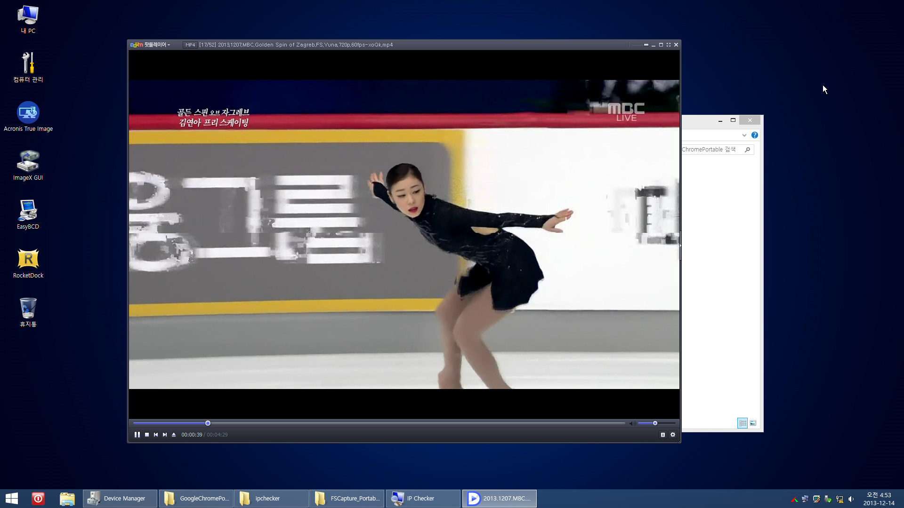The height and width of the screenshot is (508, 904).
Task: Minimize the Explorer window
Action: 720,120
